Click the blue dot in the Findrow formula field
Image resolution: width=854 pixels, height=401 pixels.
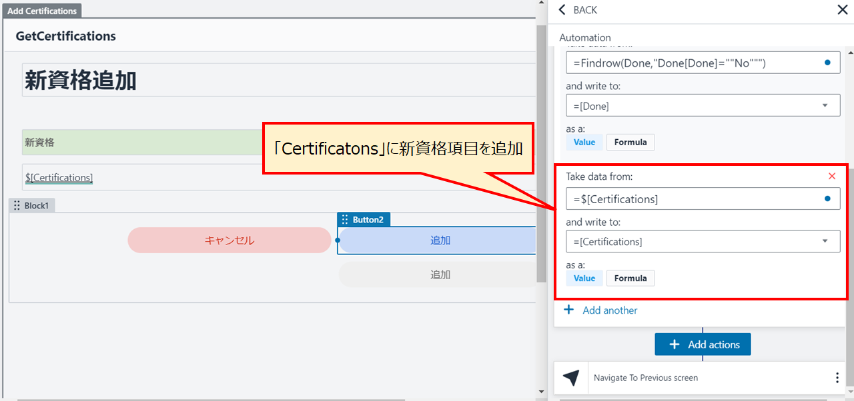coord(827,63)
